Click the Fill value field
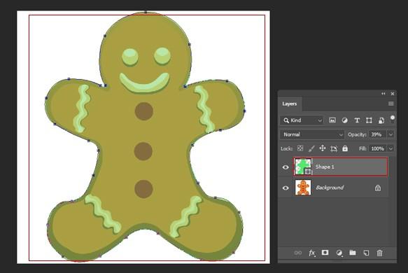408x273 pixels. pos(378,148)
